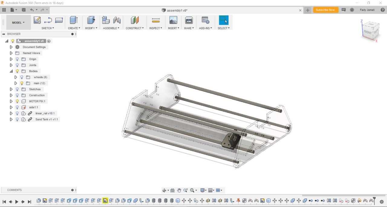This screenshot has width=387, height=207.
Task: Click FRONT face of the view cube
Action: 367,32
